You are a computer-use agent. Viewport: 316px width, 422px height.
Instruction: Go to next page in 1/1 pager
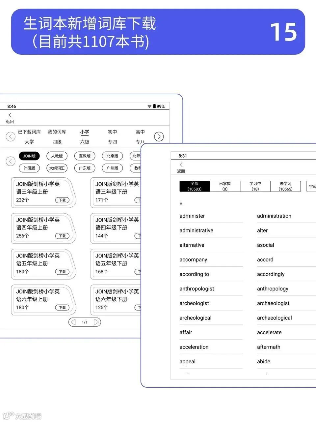[x=96, y=322]
